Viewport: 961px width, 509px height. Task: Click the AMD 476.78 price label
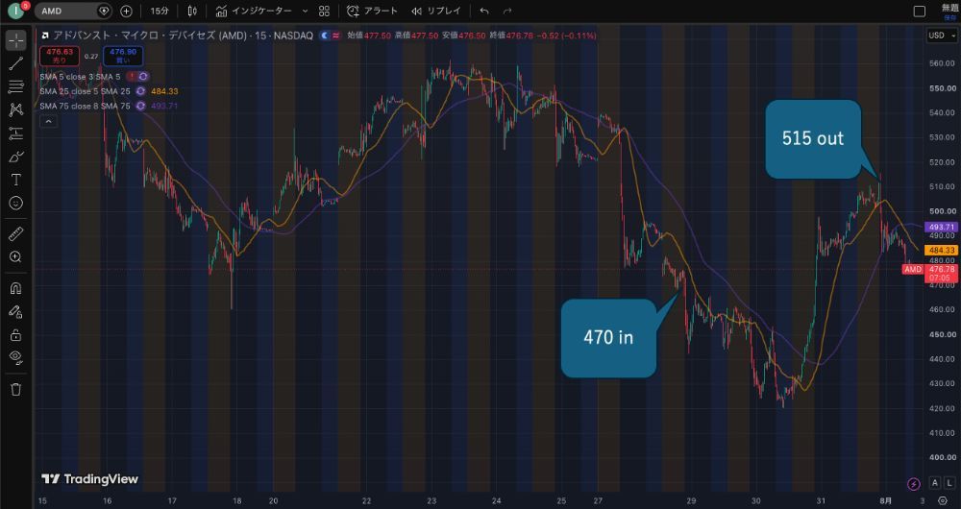[x=931, y=273]
